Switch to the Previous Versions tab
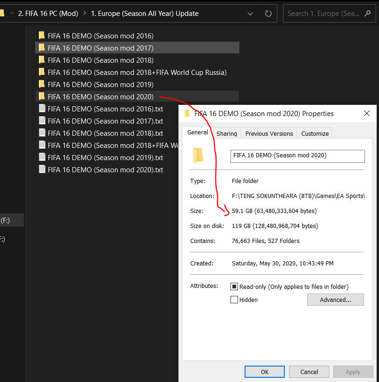This screenshot has height=382, width=379. pyautogui.click(x=269, y=133)
